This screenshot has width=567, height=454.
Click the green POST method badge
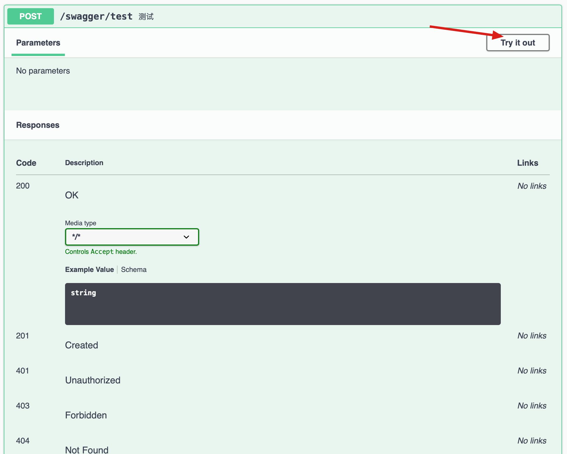point(31,16)
